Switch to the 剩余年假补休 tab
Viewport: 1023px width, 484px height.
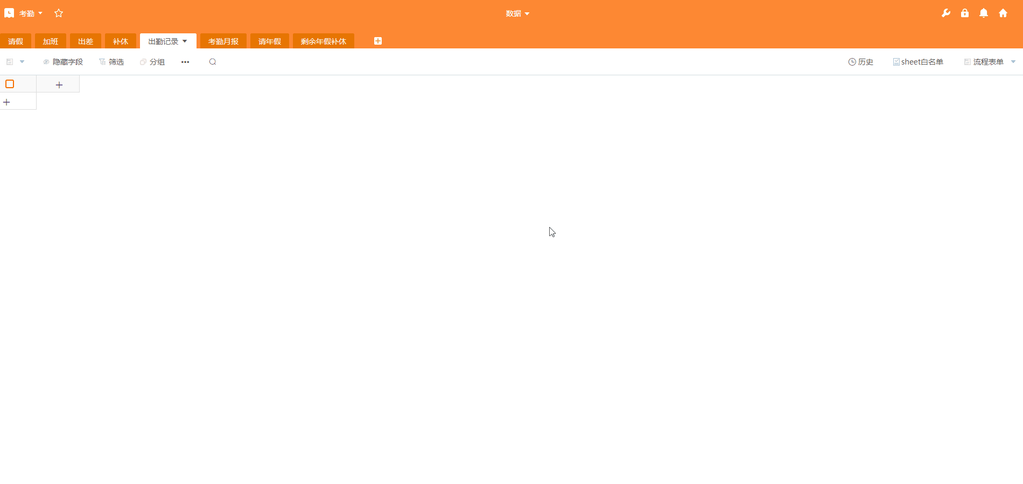[324, 41]
